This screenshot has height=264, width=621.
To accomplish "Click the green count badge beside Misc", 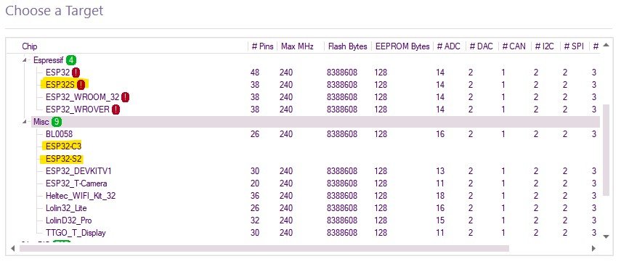I will click(57, 122).
